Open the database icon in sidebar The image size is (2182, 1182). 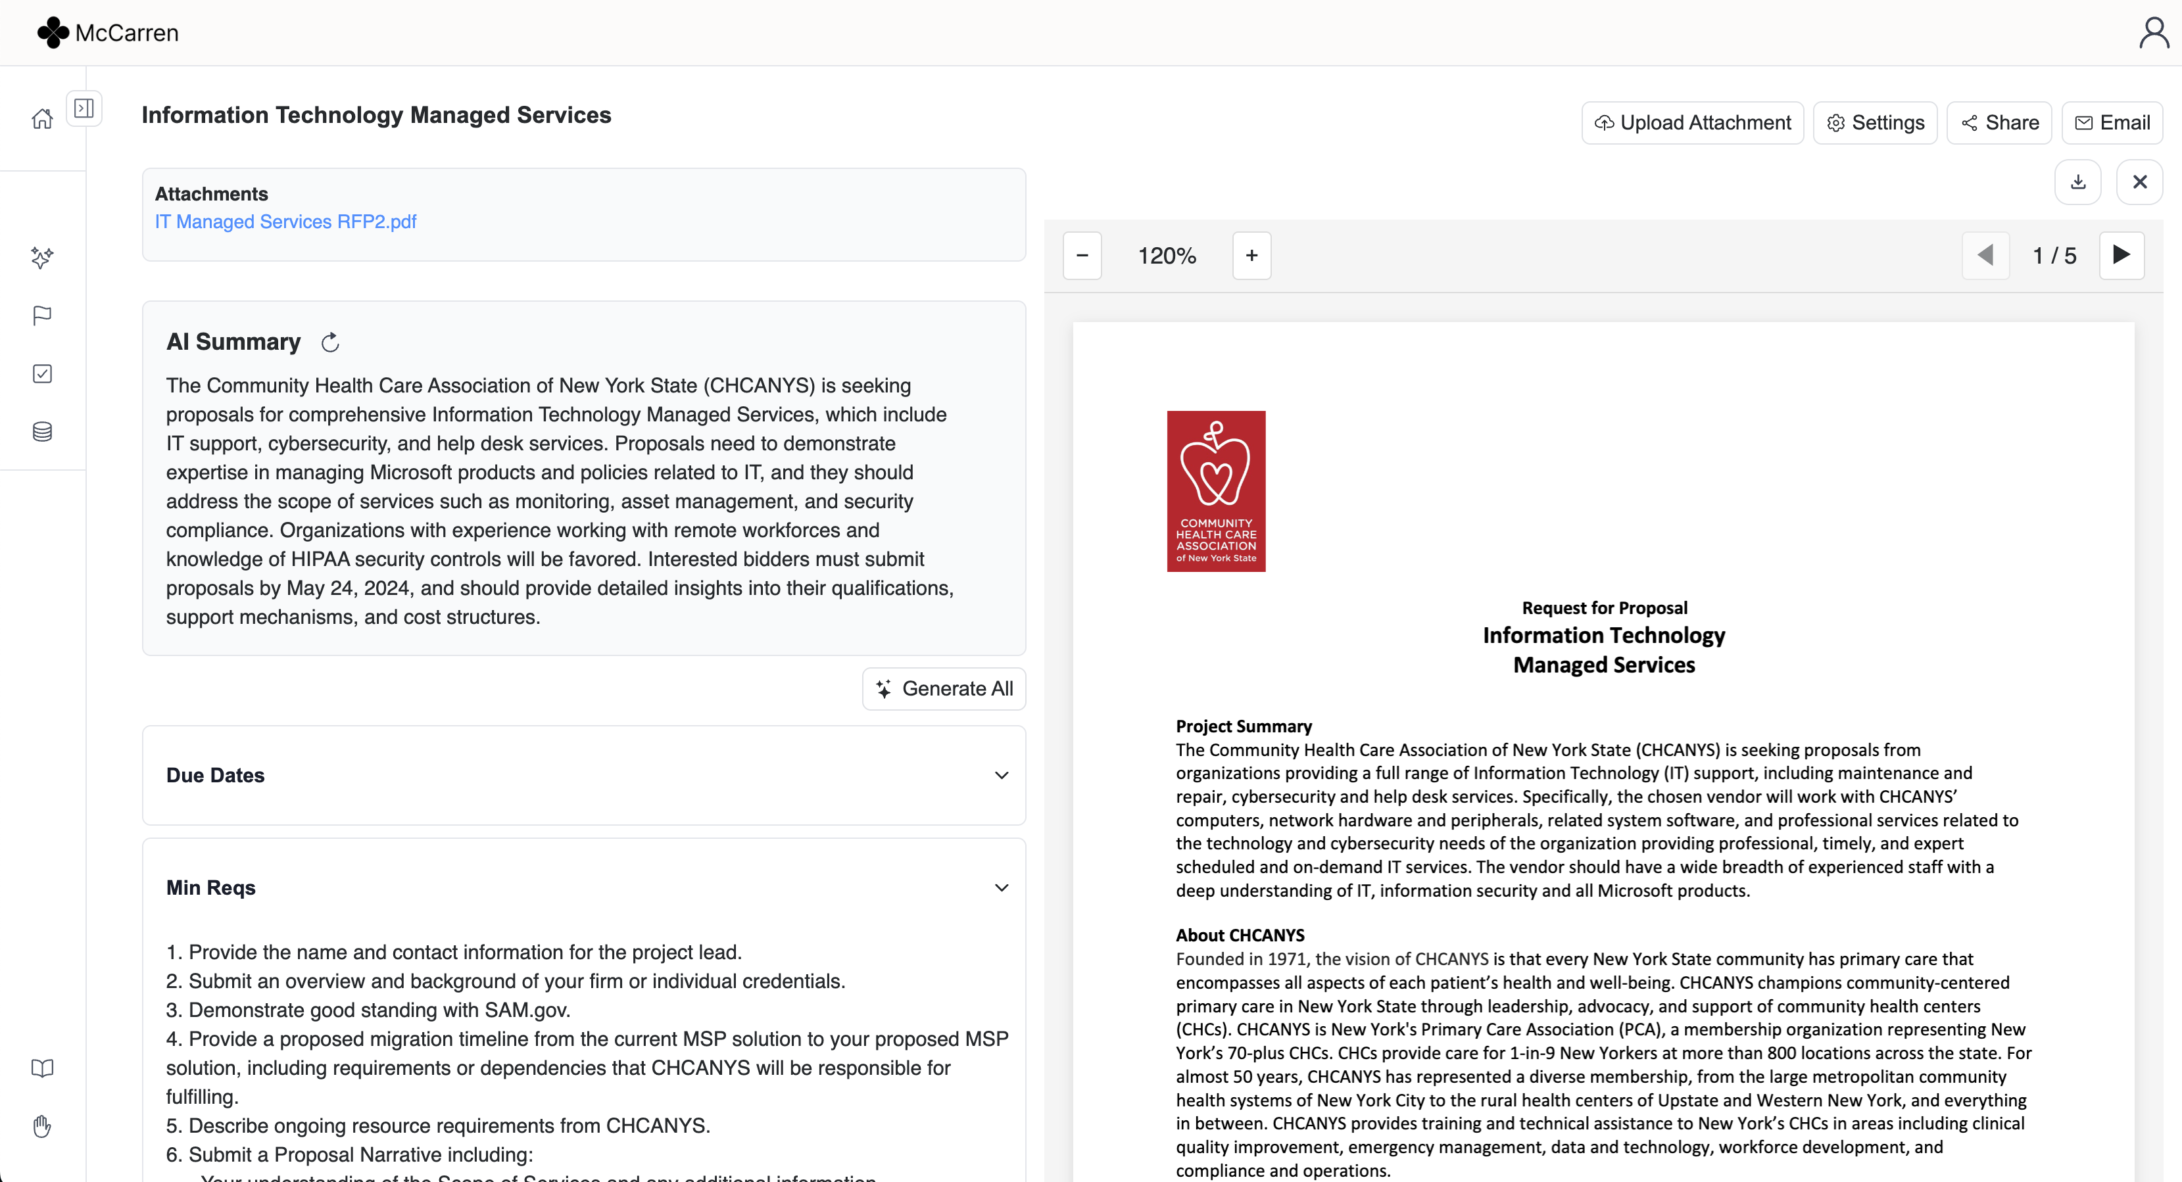[x=42, y=432]
